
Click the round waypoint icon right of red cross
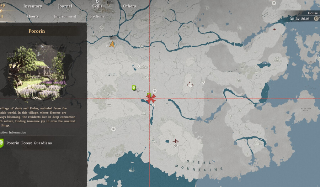155,91
